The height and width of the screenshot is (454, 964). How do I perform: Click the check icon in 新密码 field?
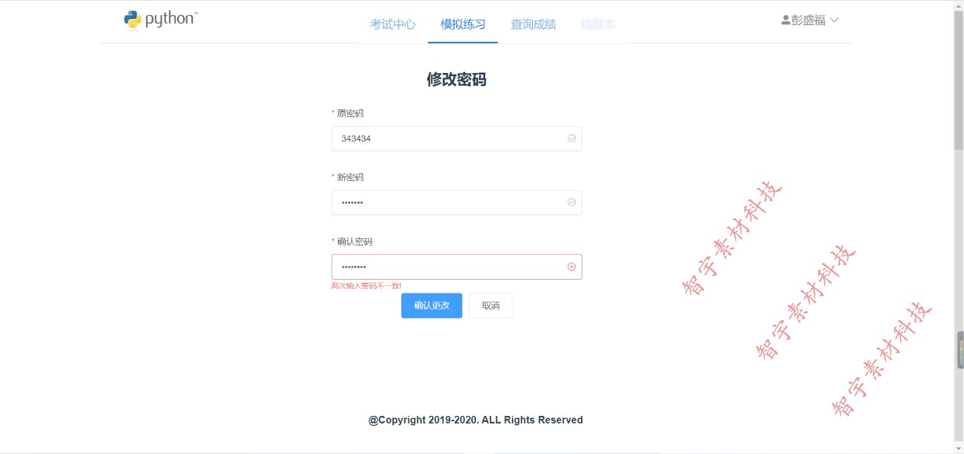[572, 202]
